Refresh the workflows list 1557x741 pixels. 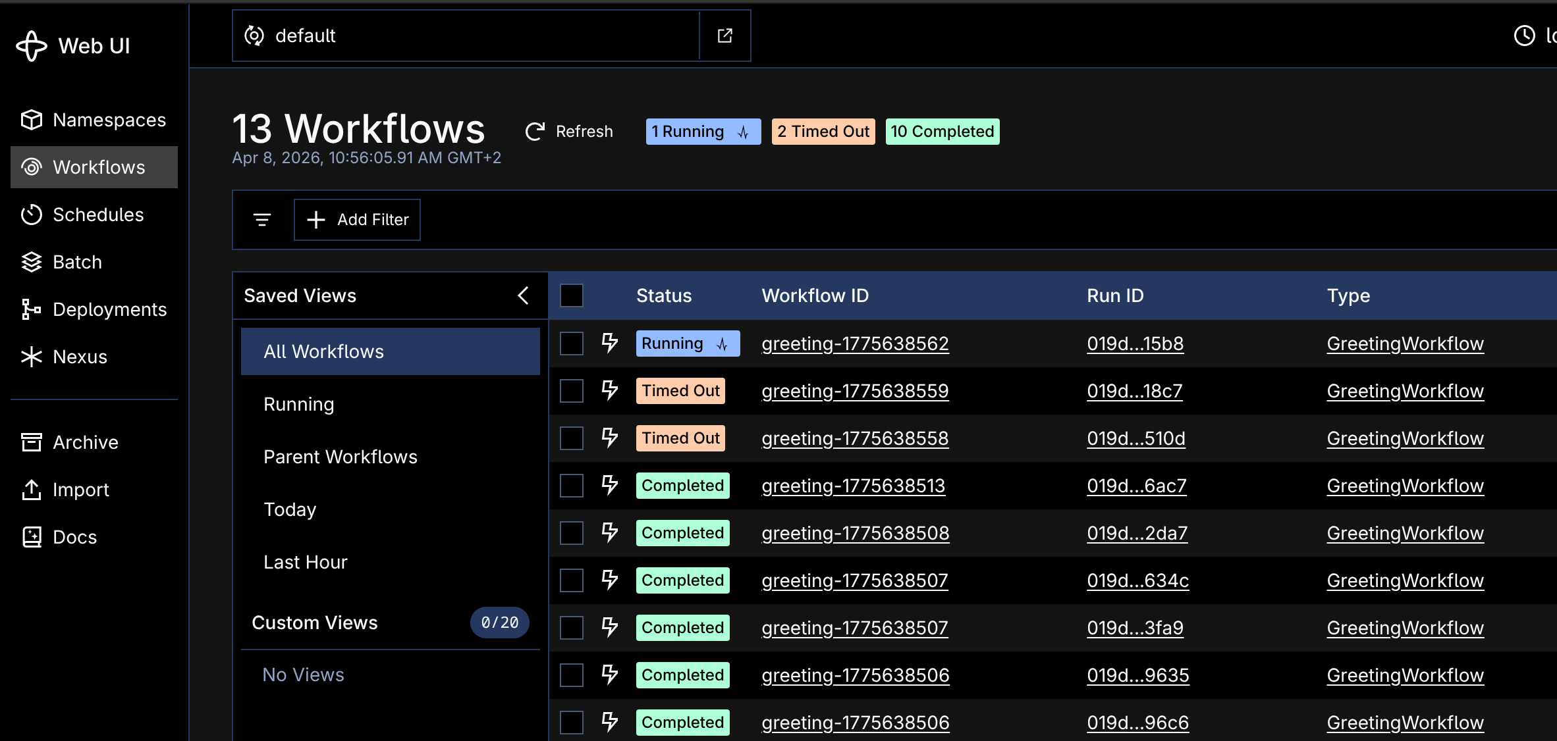(568, 131)
